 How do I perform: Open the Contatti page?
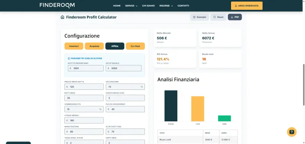coord(183,6)
